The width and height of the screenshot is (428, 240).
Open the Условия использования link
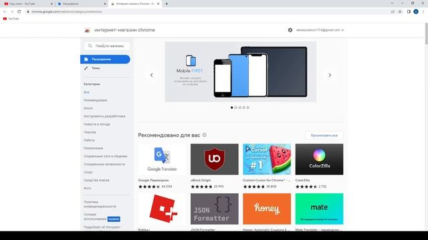95,217
